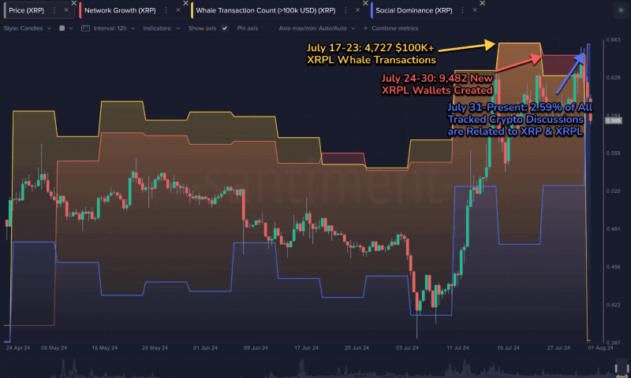
Task: Open three-dot options for Network Growth (XRP)
Action: point(166,10)
